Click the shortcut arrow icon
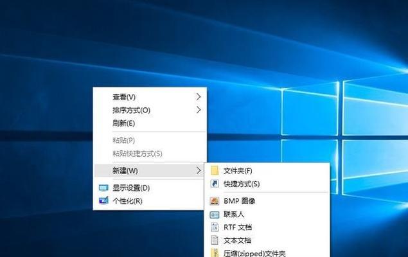The image size is (408, 257). pos(215,184)
